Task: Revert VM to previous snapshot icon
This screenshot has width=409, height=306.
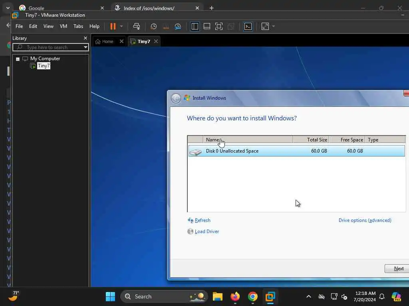Action: 166,26
